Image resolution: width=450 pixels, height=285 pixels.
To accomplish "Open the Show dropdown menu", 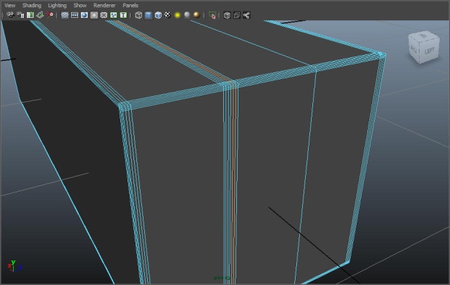I will point(80,5).
